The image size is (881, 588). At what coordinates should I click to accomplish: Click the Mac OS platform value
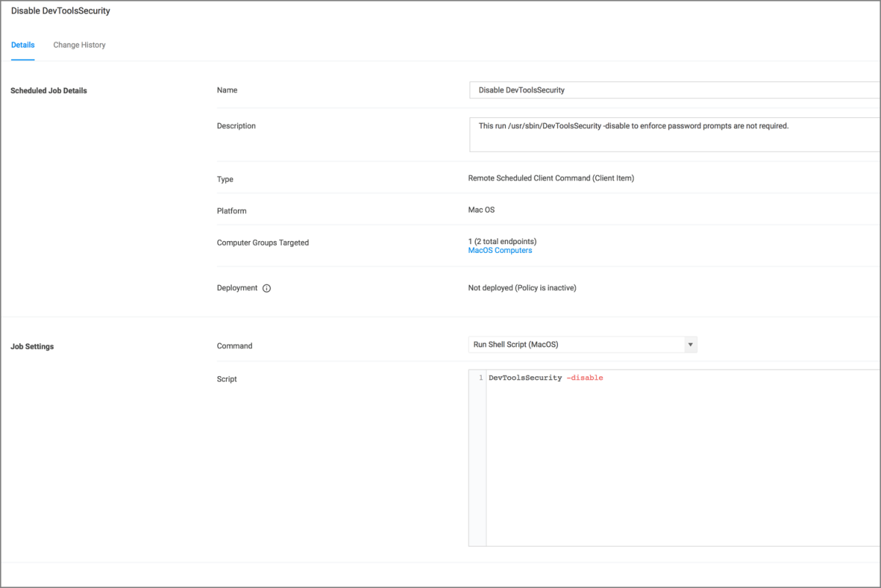point(482,210)
